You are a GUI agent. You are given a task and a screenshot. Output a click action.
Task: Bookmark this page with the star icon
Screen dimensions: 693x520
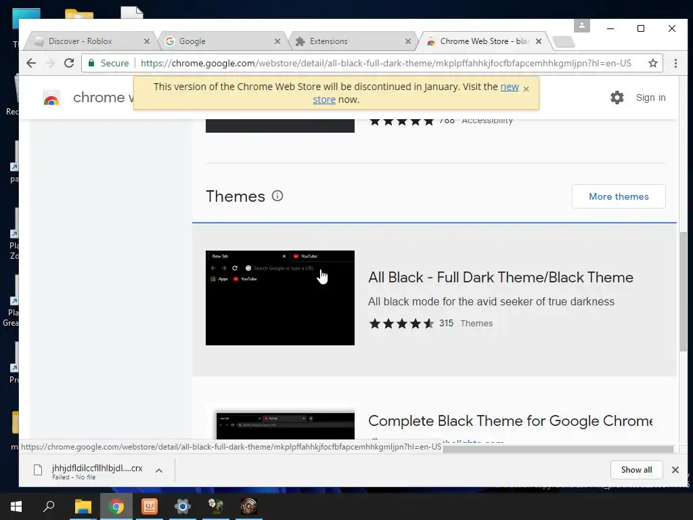(653, 63)
